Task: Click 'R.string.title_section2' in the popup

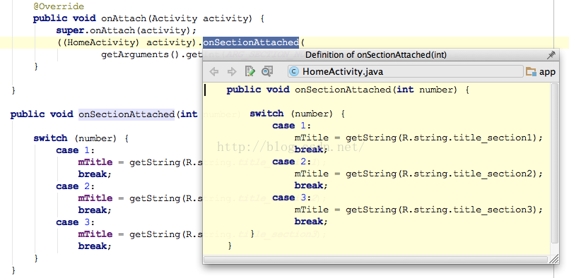Action: point(467,174)
